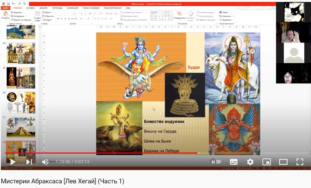The image size is (311, 188).
Task: Toggle theater mode view
Action: pyautogui.click(x=283, y=162)
